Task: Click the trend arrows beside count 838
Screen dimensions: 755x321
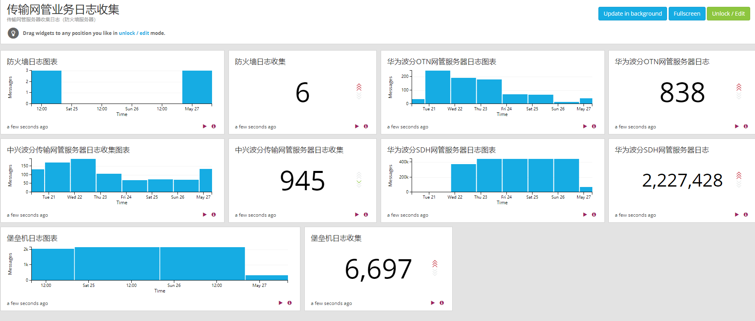Action: [739, 91]
